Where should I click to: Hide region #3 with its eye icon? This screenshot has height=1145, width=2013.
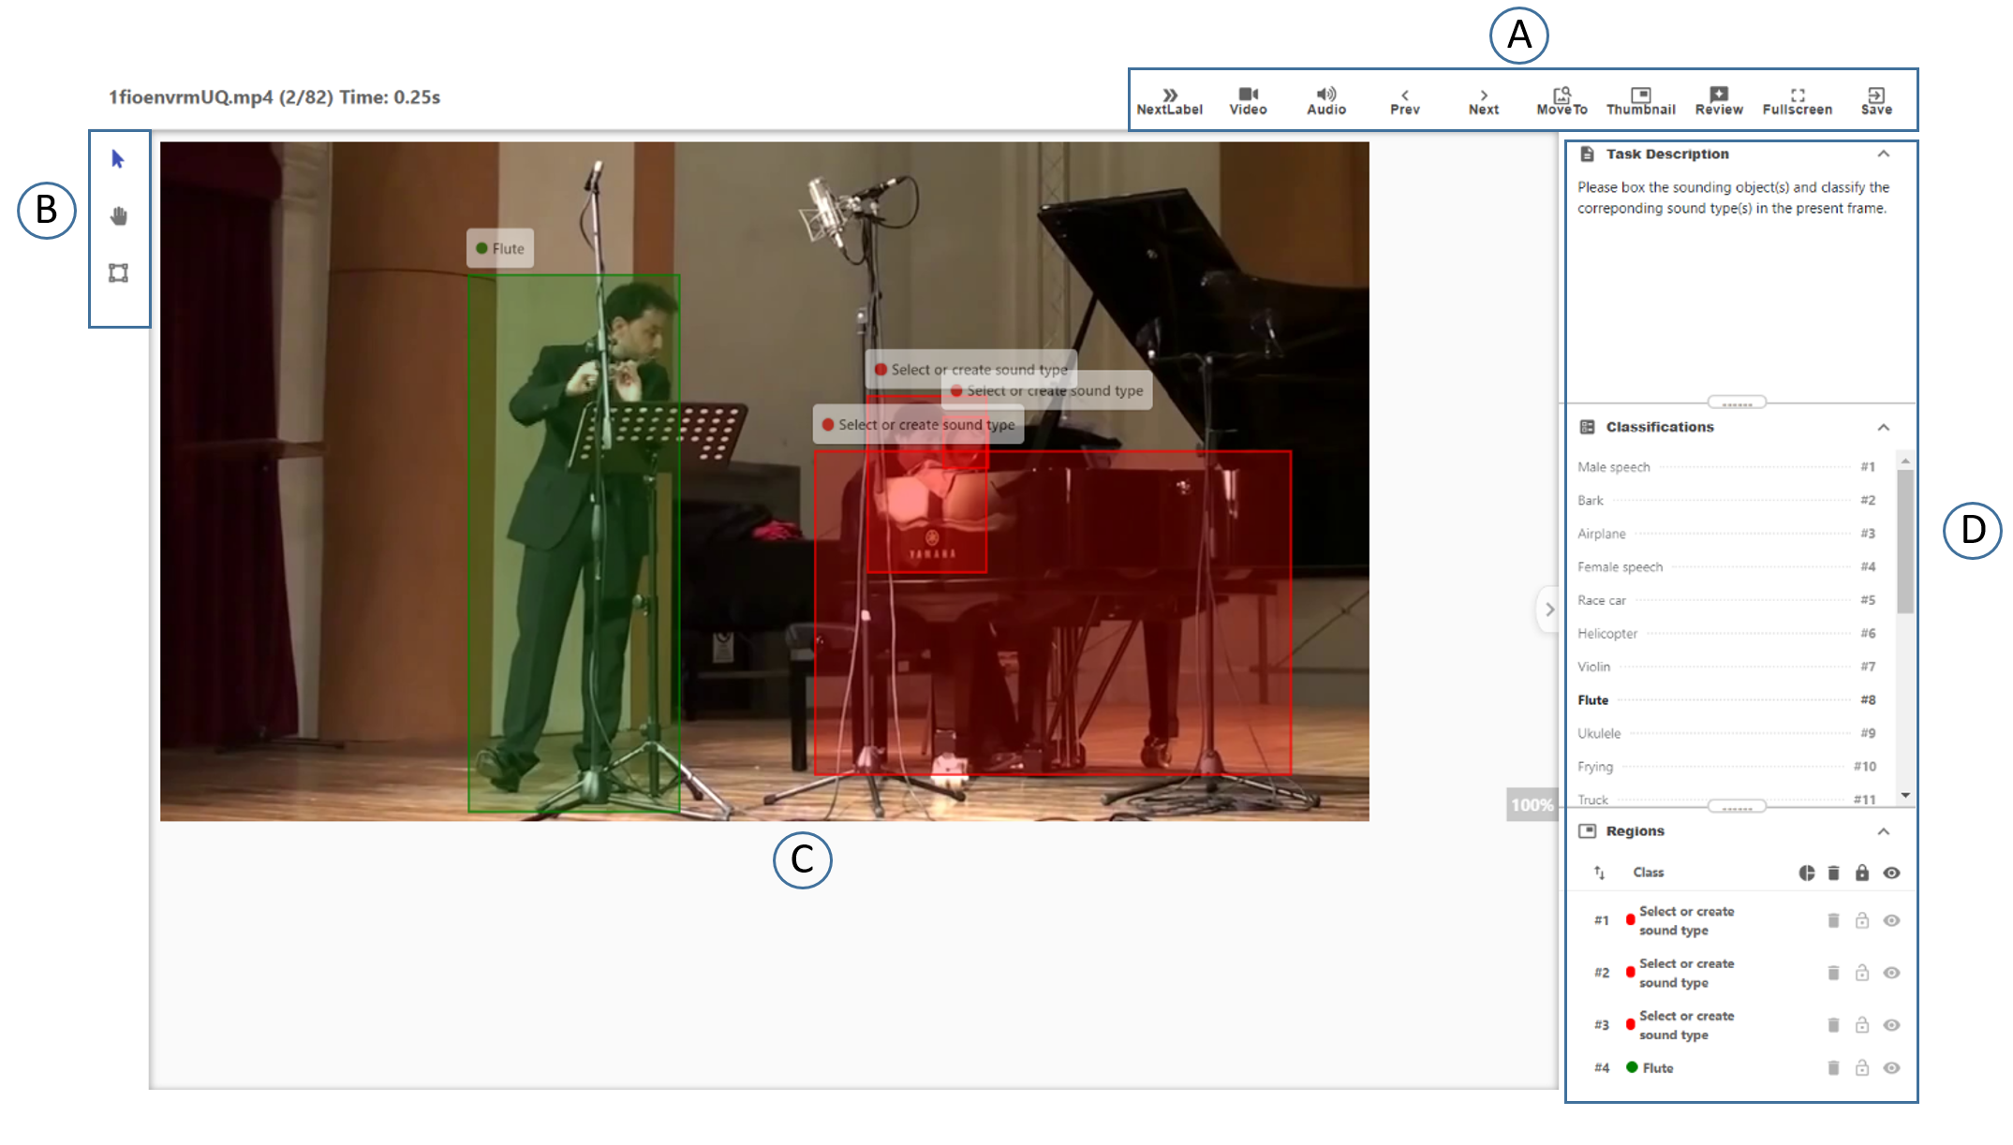1892,1025
